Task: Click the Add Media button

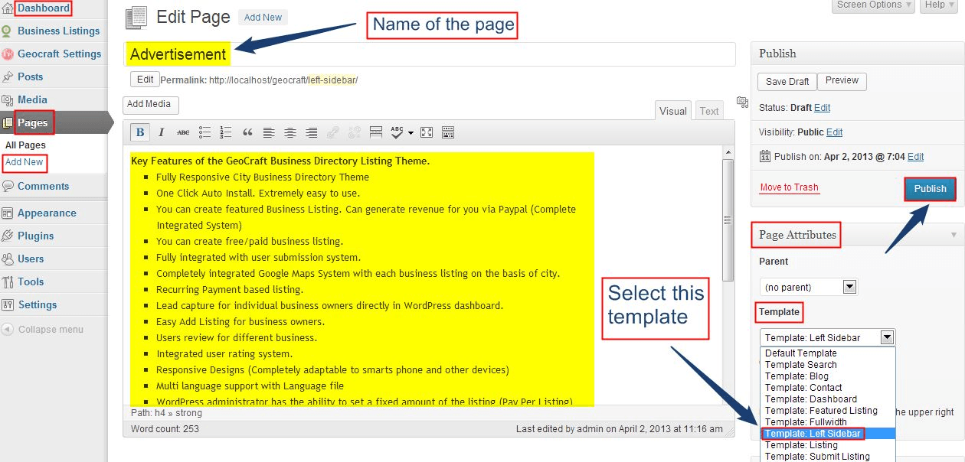Action: click(149, 105)
